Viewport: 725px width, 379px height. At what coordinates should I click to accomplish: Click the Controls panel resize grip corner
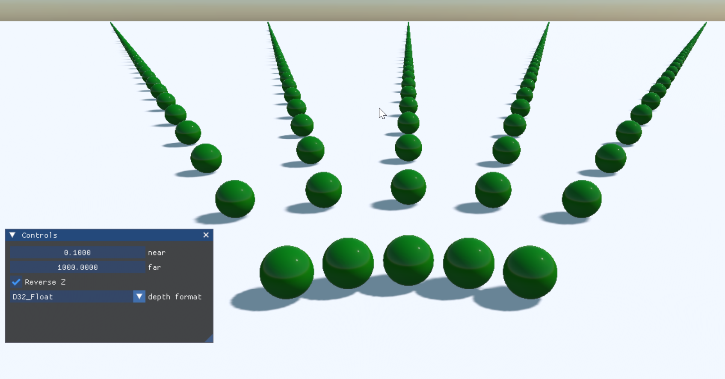click(x=209, y=338)
